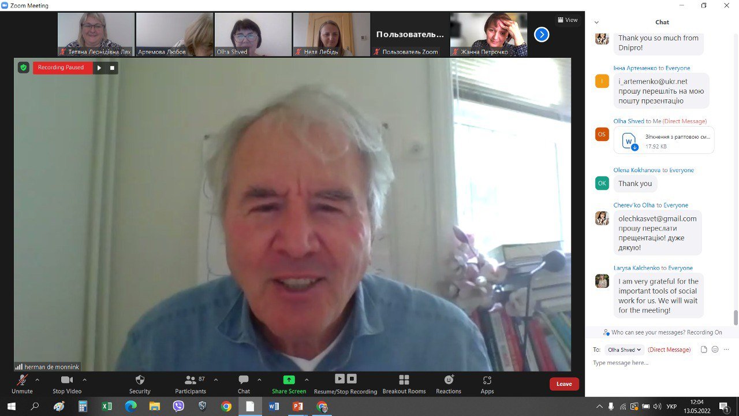Expand video options arrow beside Stop Video

coord(84,380)
